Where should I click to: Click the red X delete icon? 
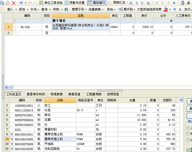click(14, 3)
